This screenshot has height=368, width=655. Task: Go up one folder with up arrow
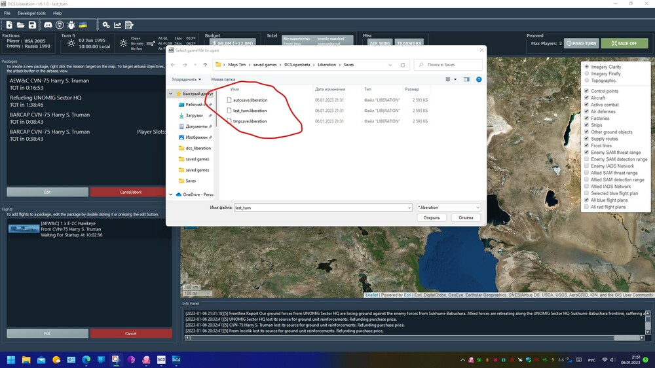(205, 65)
